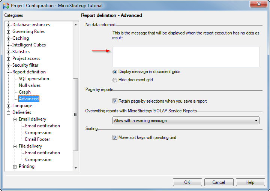Viewport: 270px width, 191px height.
Task: Select the Email delivery tree label
Action: coord(32,119)
